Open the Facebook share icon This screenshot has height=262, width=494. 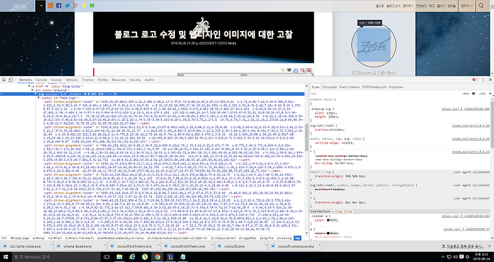(x=58, y=5)
